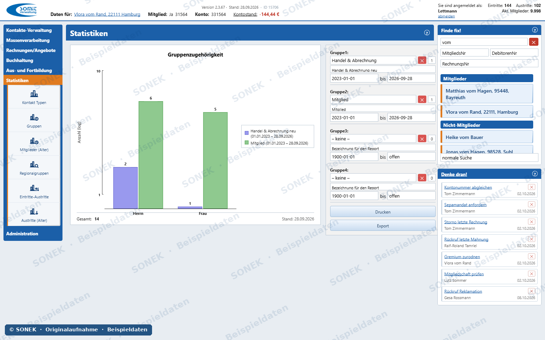Viewport: 545px width, 340px height.
Task: Open the Vlora vom Rand, 22111 Hamburg link
Action: [x=107, y=14]
